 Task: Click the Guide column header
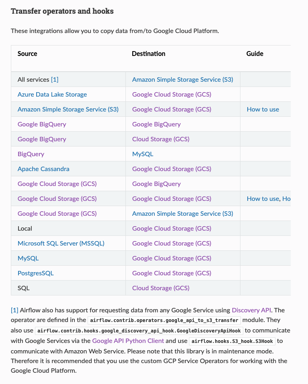click(x=255, y=54)
